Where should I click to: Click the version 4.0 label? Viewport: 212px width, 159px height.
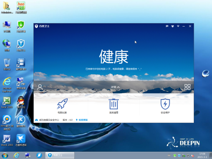point(68,120)
